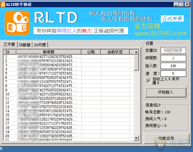Select row 19 with 82528722322242422
Image resolution: width=193 pixels, height=152 pixels.
click(69, 132)
